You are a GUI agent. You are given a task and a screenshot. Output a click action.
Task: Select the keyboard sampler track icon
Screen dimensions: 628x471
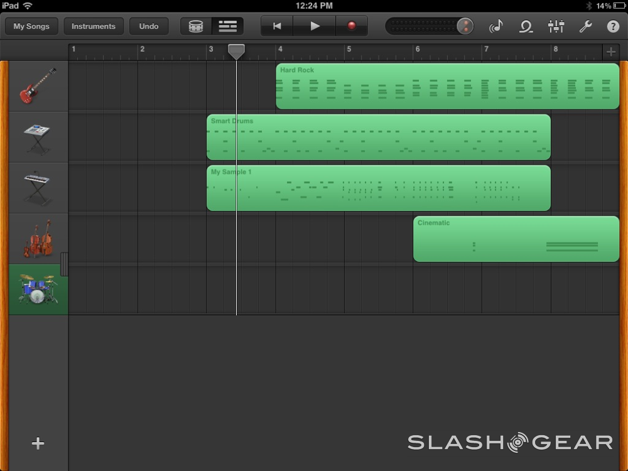coord(38,188)
